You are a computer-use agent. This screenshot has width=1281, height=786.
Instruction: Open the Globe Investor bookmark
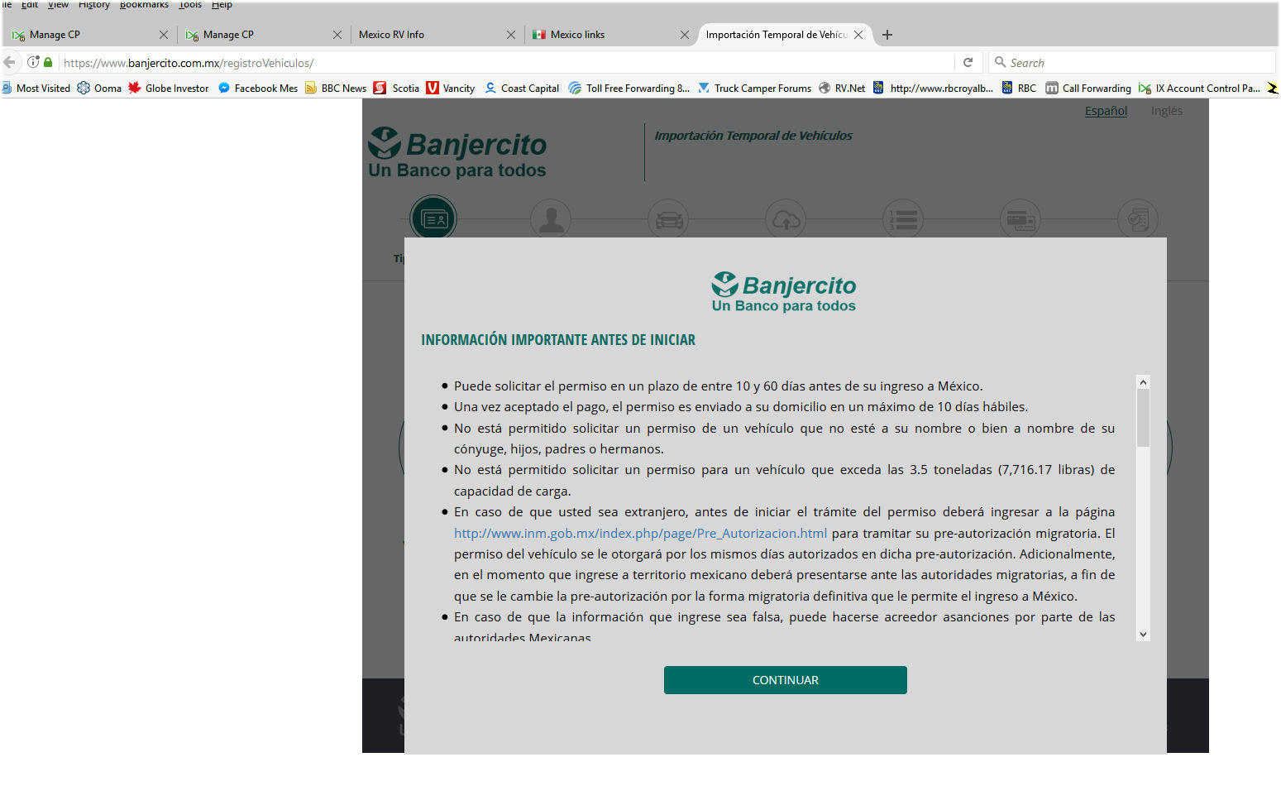169,88
